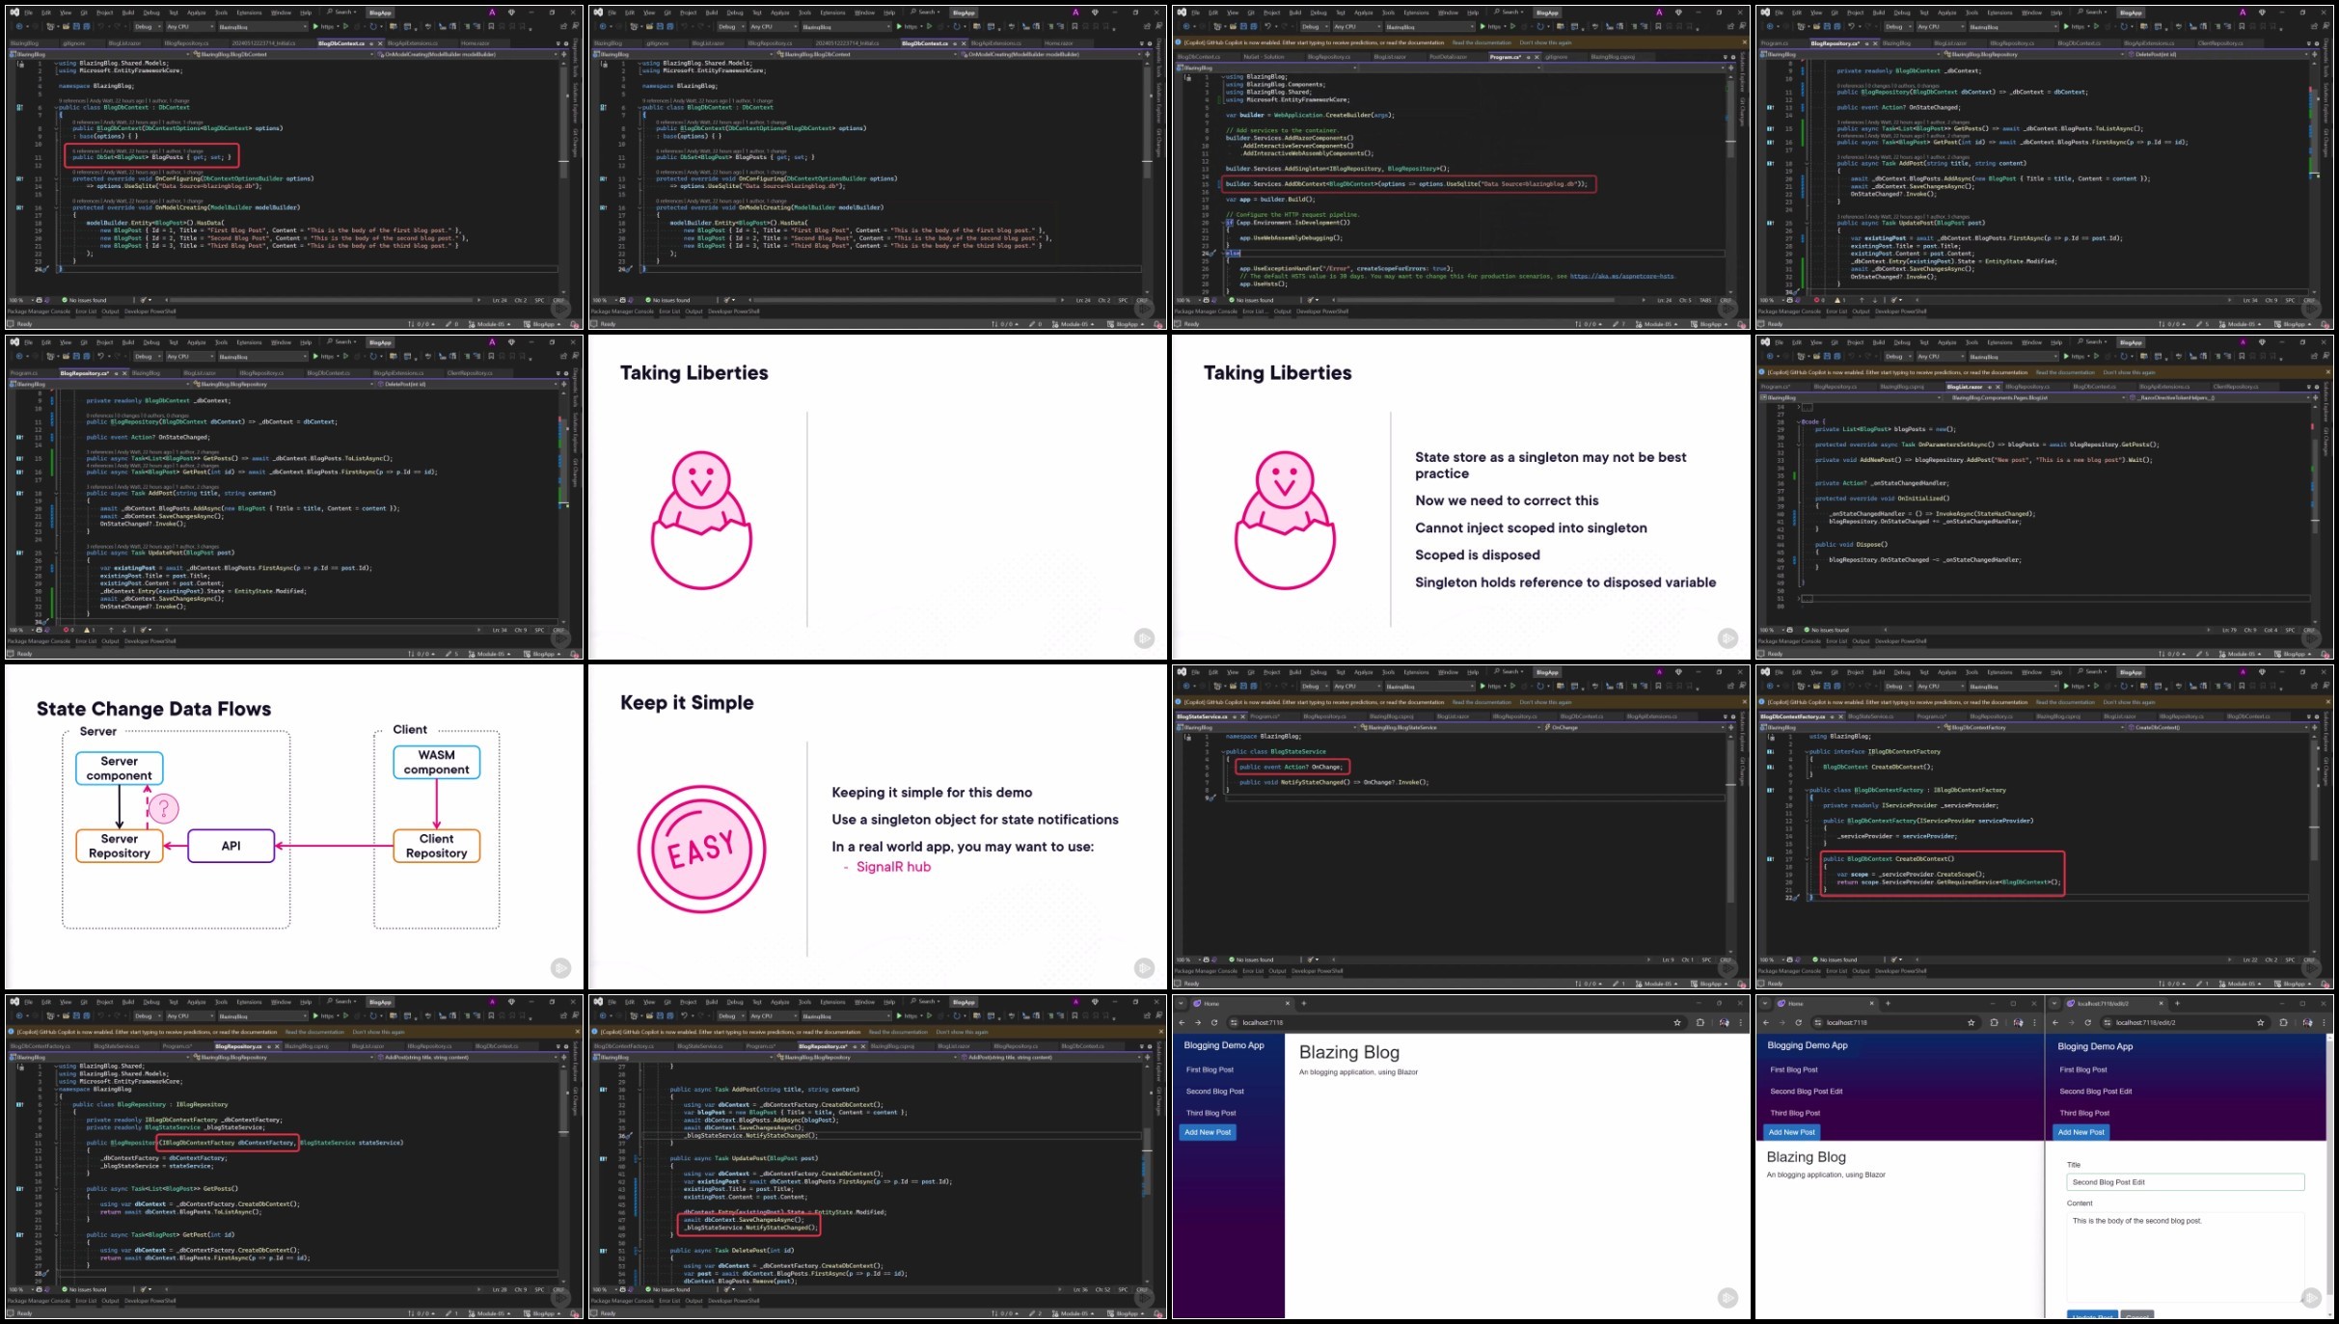This screenshot has width=2339, height=1324.
Task: Open Build menu in BlogDbContextFactory.cs editor window
Action: [1879, 672]
